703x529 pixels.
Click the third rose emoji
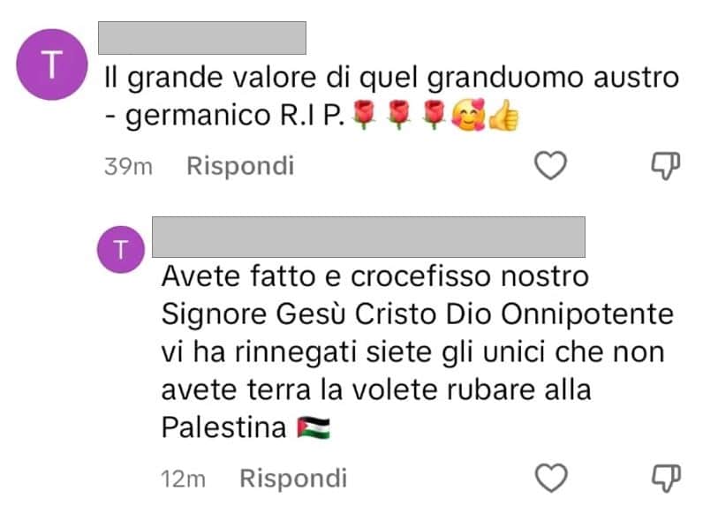click(x=434, y=115)
